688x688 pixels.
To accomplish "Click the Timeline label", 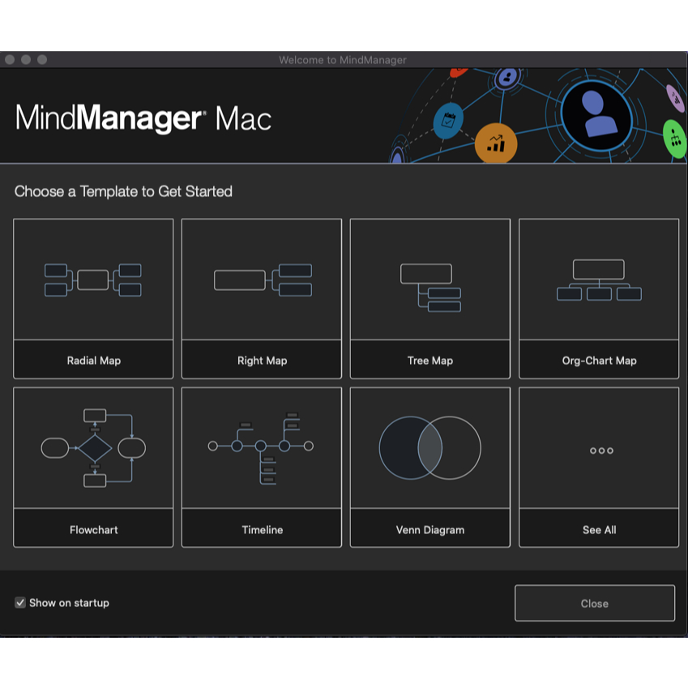I will coord(262,530).
